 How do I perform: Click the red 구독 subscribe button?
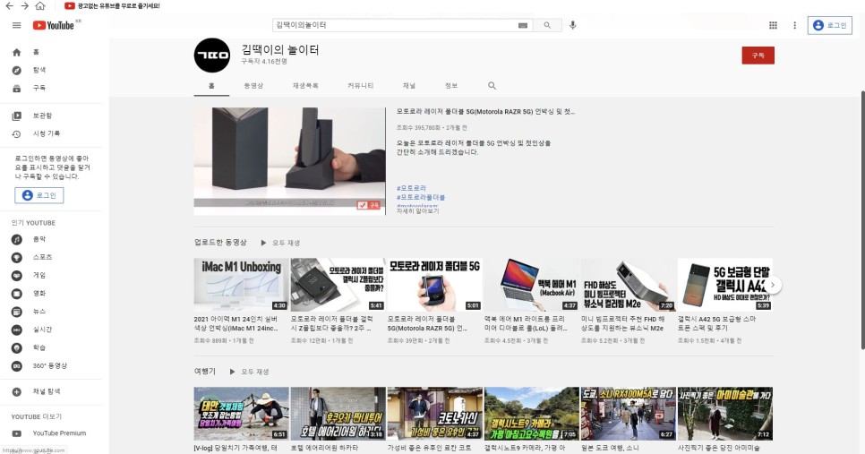point(758,56)
